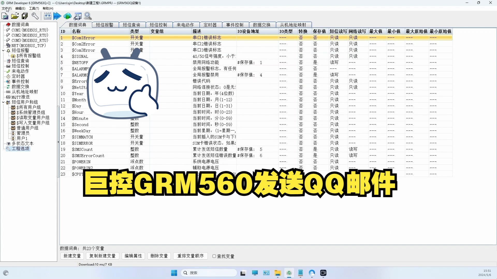497x279 pixels.
Task: Sort by the IO设备地址 column header
Action: [257, 31]
